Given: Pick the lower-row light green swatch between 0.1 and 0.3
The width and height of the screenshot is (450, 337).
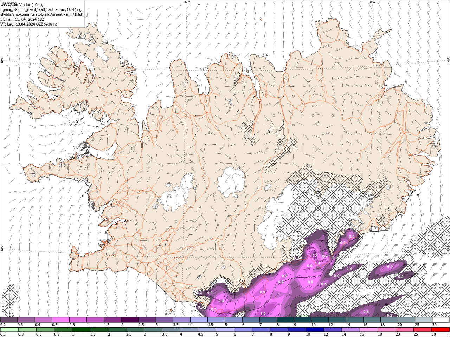Looking at the screenshot, I should click(x=9, y=330).
